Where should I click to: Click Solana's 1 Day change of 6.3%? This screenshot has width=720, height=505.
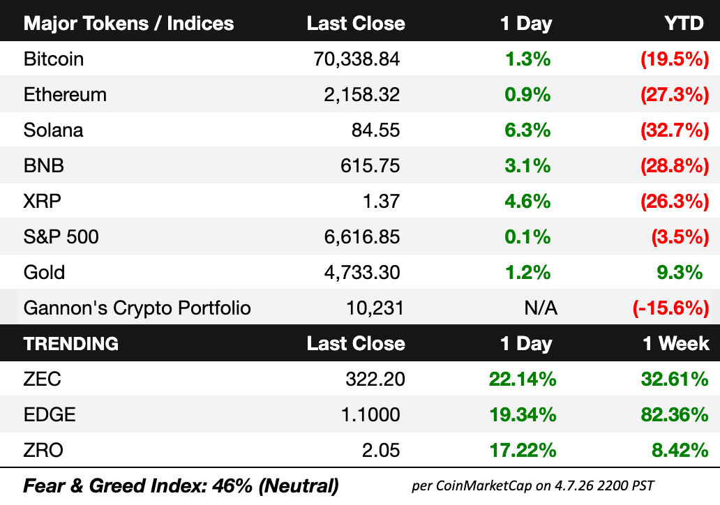click(526, 130)
